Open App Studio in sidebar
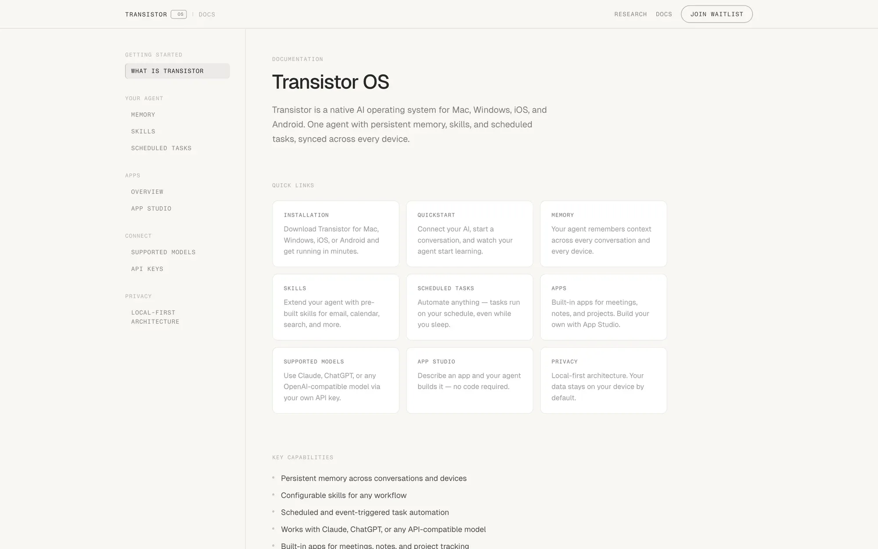The width and height of the screenshot is (878, 549). coord(151,209)
